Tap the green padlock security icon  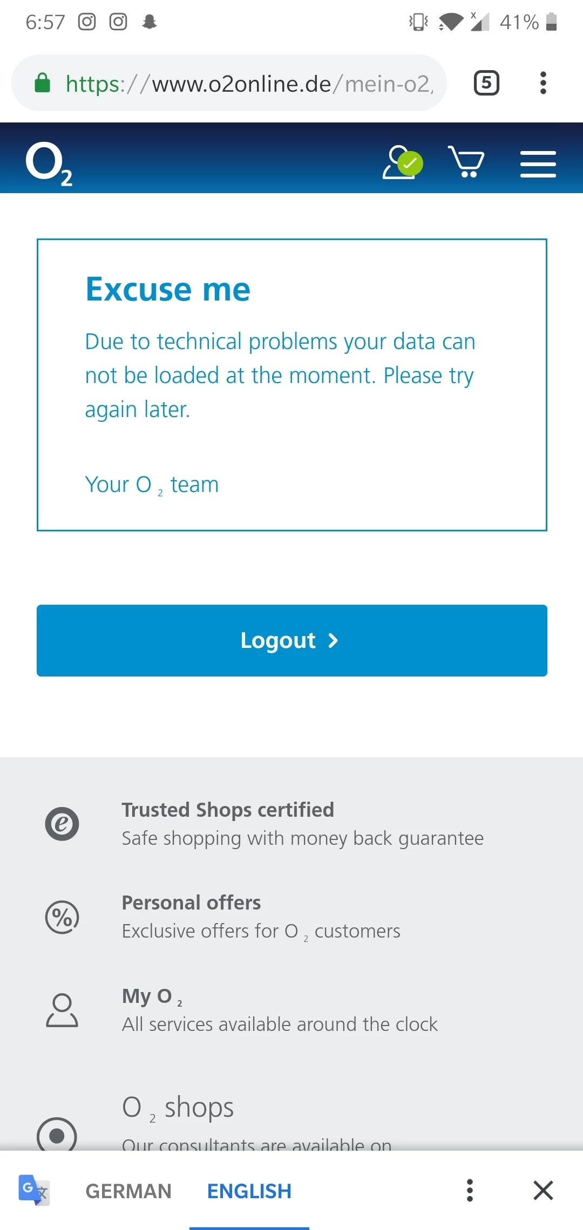click(42, 84)
